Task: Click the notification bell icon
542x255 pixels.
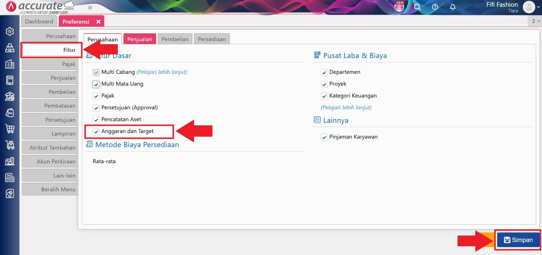Action: click(x=452, y=7)
